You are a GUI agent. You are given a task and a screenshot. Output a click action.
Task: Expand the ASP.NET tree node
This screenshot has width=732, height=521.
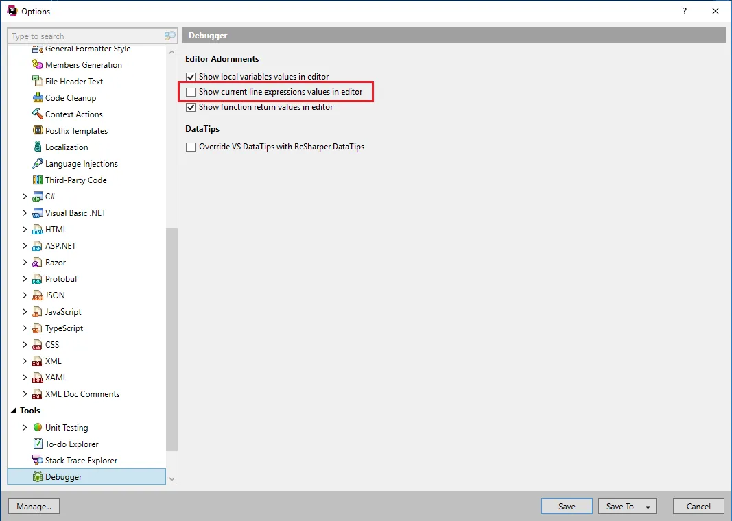pyautogui.click(x=24, y=246)
